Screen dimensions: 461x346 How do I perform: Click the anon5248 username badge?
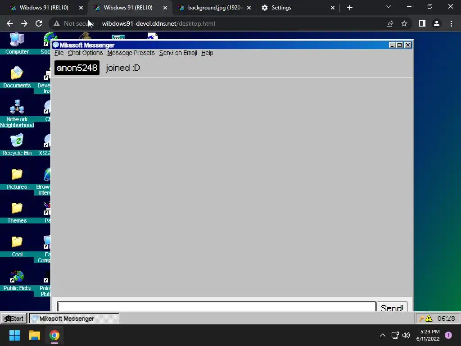[77, 68]
